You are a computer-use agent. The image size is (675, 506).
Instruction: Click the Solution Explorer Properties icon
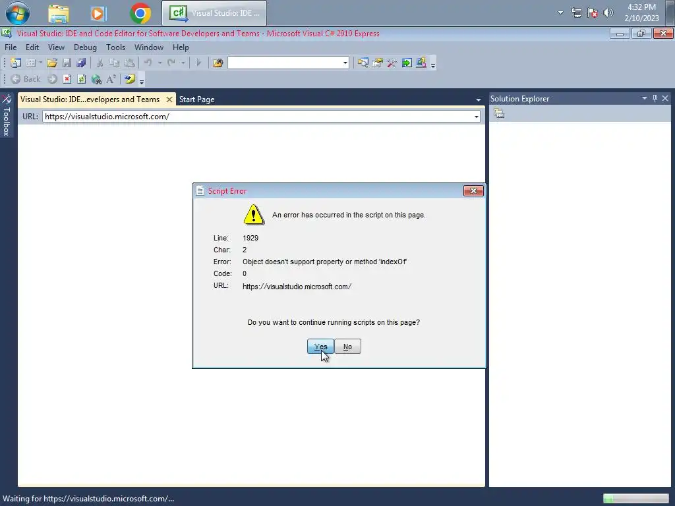point(499,113)
